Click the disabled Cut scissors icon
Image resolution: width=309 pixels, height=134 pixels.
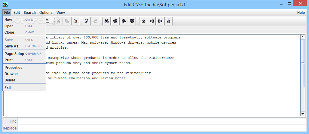click(58, 21)
